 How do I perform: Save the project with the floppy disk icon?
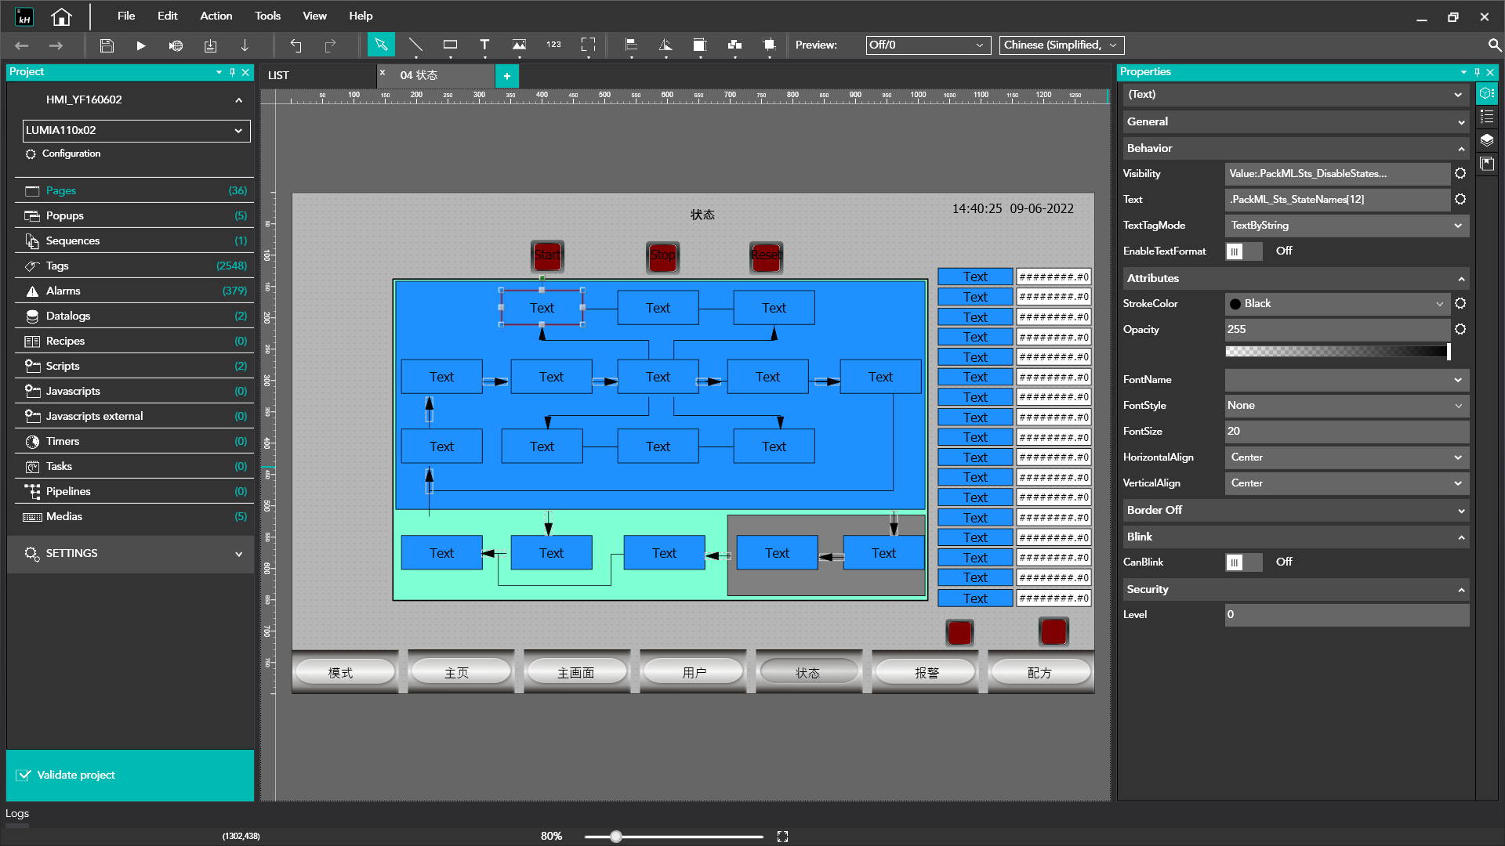[107, 45]
